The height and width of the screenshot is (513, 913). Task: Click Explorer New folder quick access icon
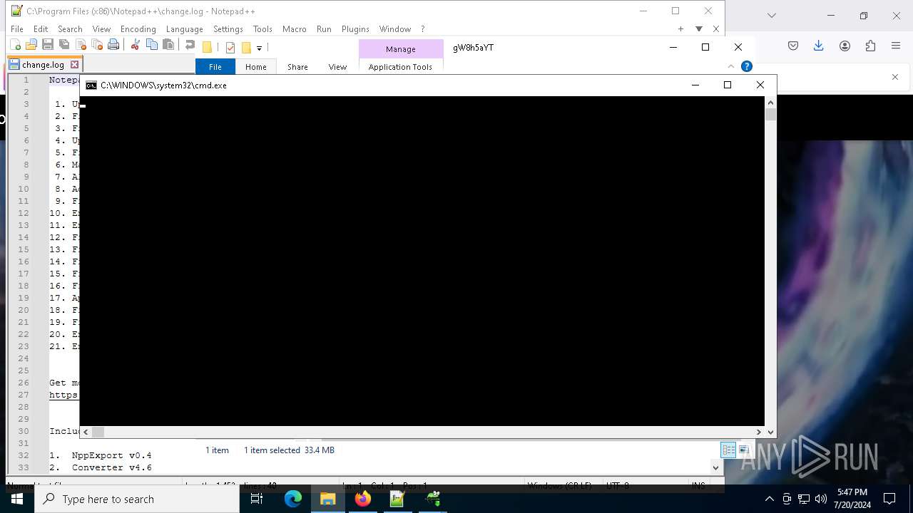pyautogui.click(x=246, y=48)
